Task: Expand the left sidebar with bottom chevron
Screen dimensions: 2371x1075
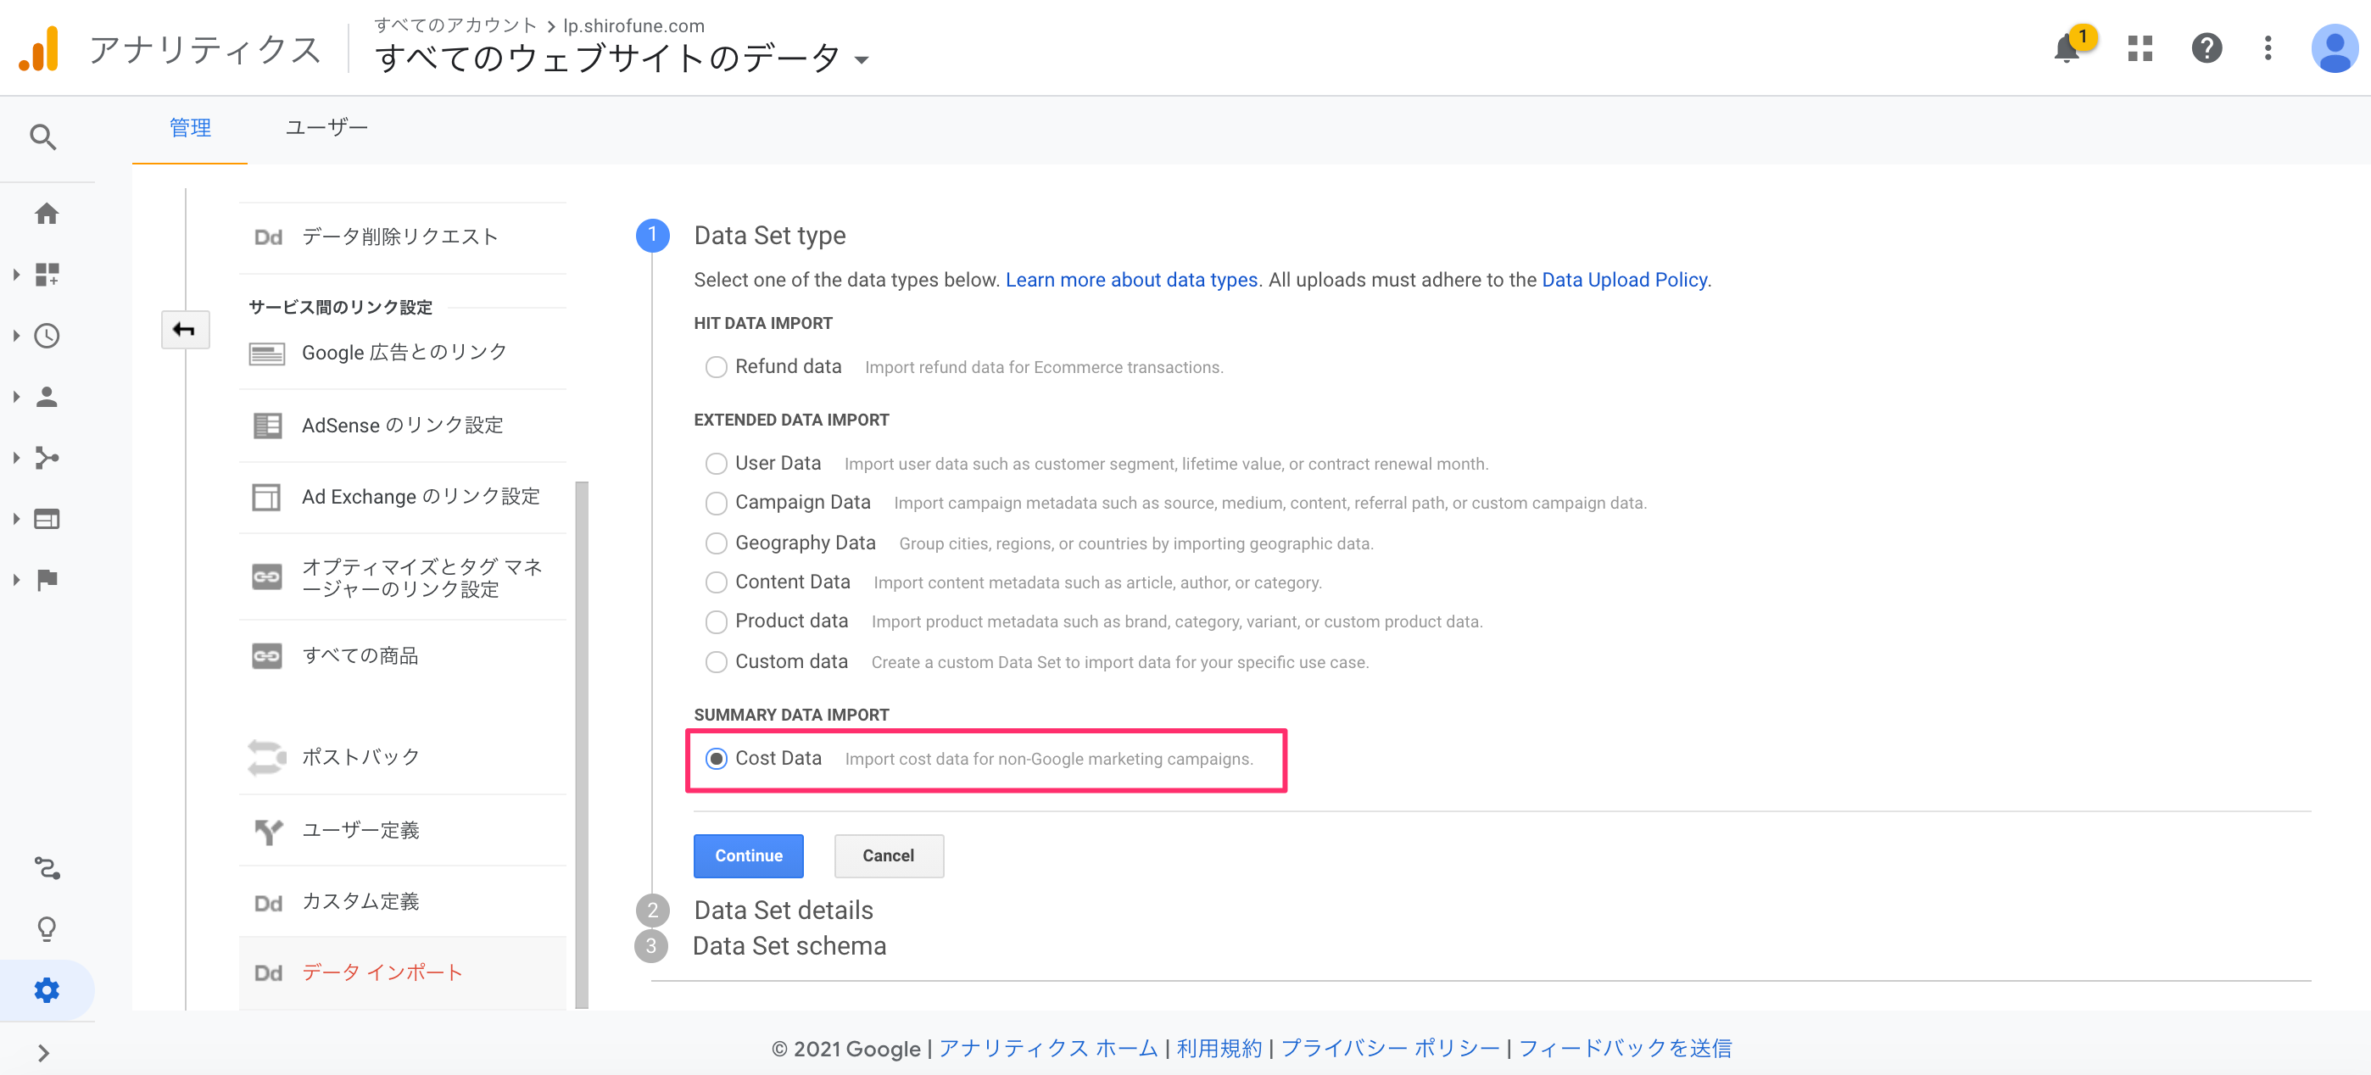Action: point(43,1053)
